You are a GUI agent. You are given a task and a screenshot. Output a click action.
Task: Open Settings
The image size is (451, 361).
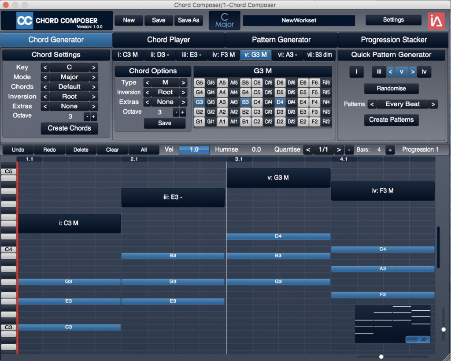[x=393, y=20]
